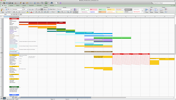This screenshot has width=176, height=100.
Task: Click the Filter funnel icon
Action: pyautogui.click(x=42, y=3)
